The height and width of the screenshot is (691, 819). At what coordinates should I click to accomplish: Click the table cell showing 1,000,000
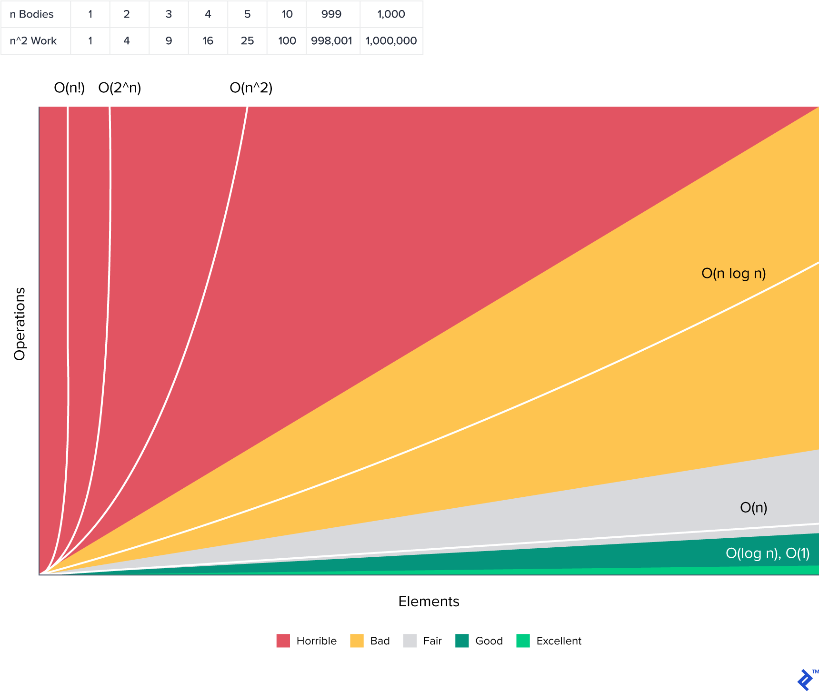tap(391, 41)
